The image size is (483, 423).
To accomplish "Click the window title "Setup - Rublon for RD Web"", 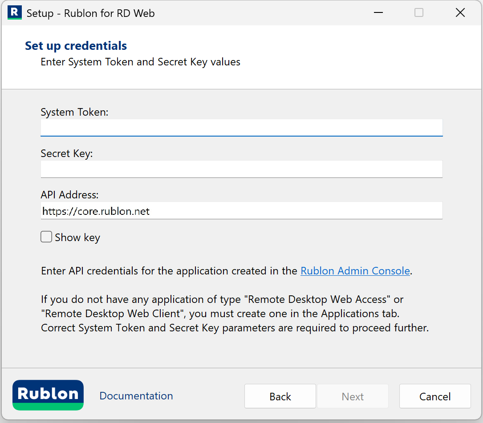I will click(x=90, y=13).
